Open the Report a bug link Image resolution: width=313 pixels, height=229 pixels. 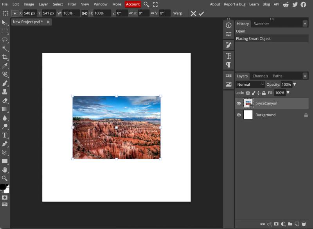pos(234,4)
